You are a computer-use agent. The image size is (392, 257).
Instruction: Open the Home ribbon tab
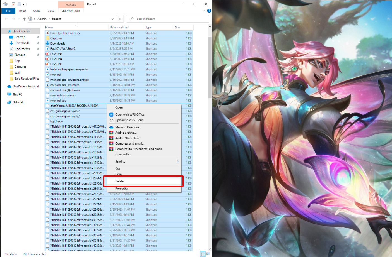coord(22,11)
